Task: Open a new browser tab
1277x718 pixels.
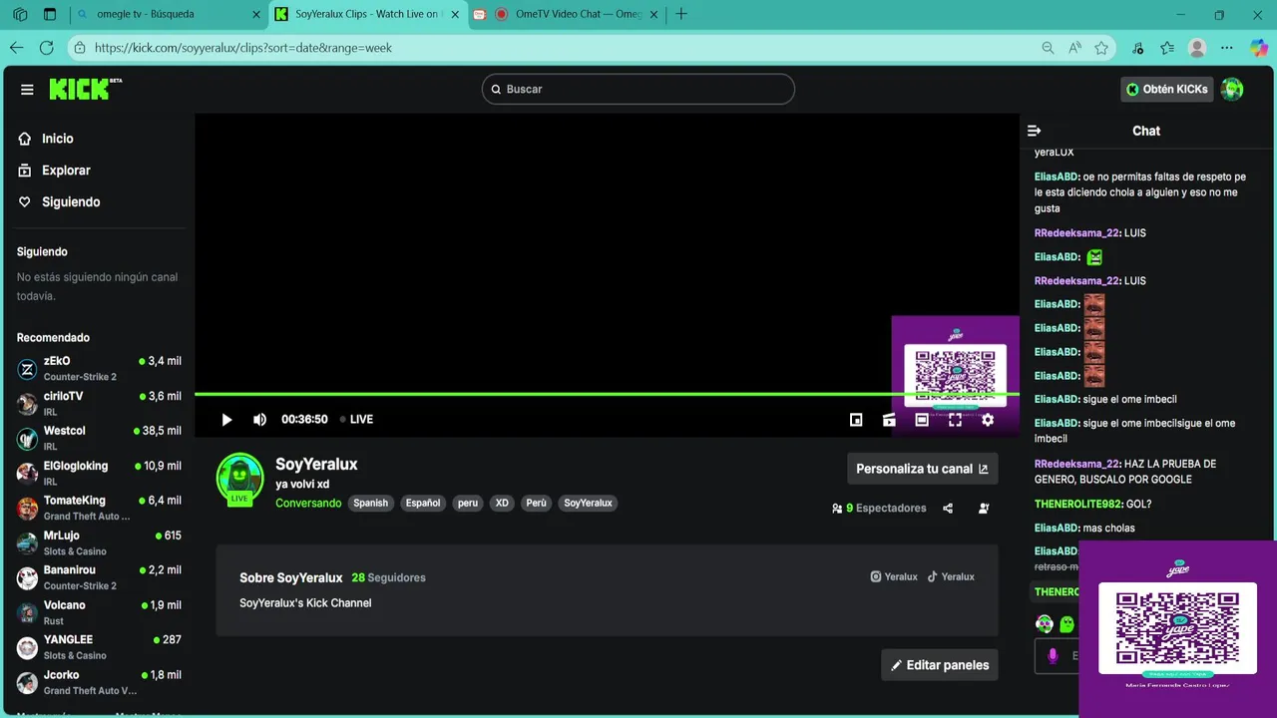Action: 681,14
